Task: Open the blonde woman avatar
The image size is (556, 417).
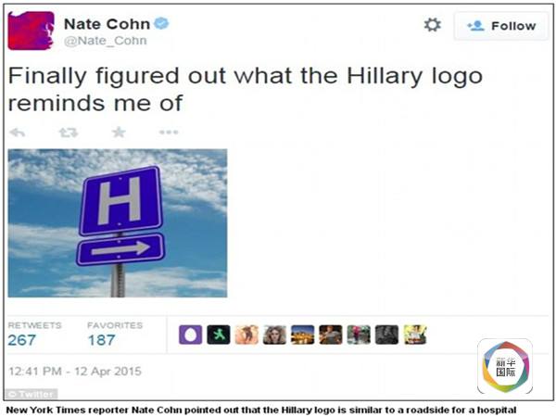Action: click(x=274, y=335)
